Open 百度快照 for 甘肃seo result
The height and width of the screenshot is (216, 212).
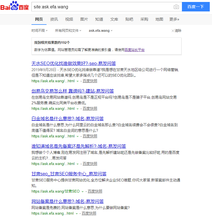coord(95,191)
